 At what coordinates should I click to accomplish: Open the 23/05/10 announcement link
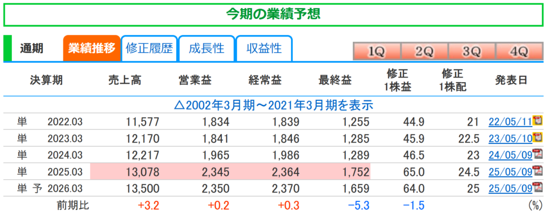click(x=510, y=139)
